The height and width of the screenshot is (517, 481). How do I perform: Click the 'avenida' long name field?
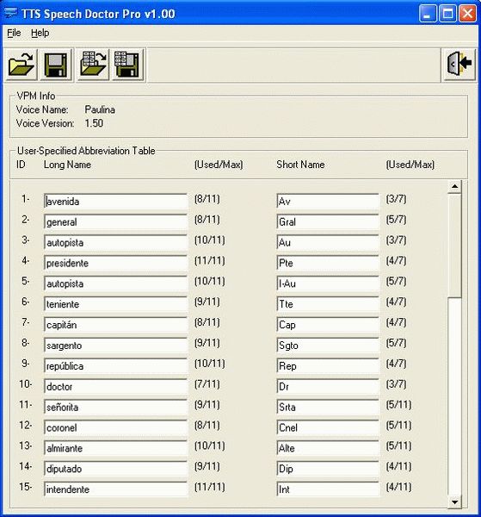coord(115,201)
